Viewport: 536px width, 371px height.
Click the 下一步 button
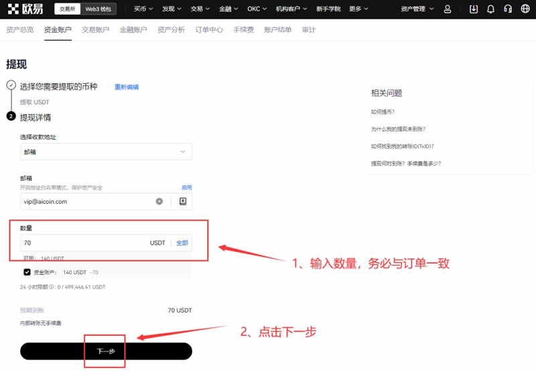coord(106,351)
